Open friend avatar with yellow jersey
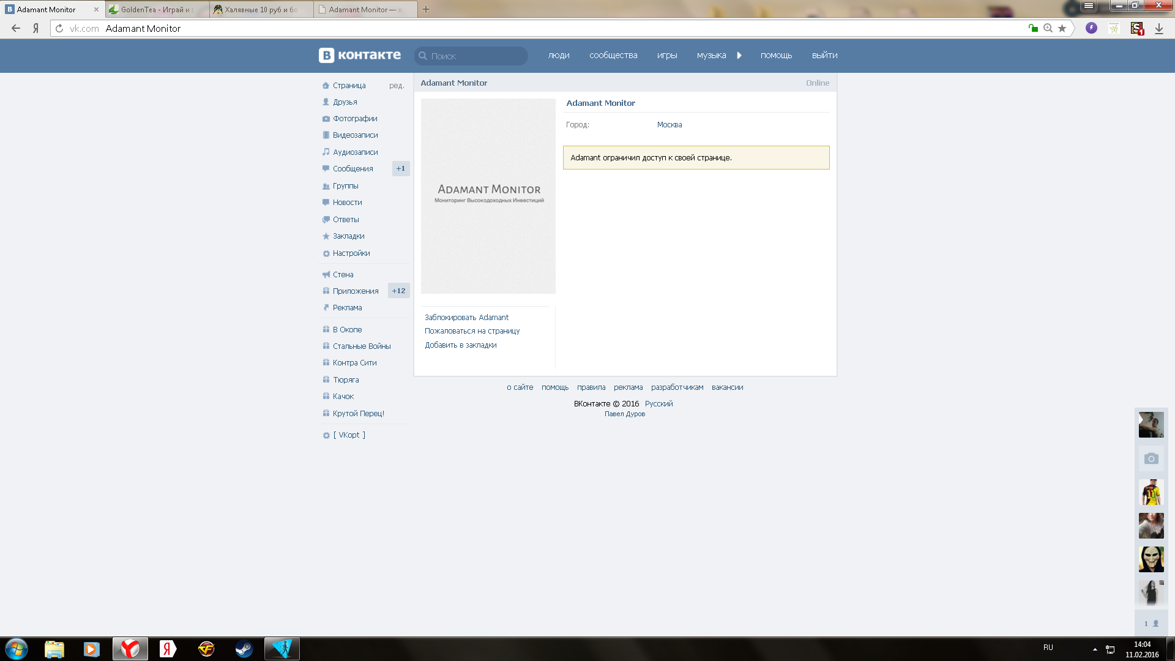This screenshot has height=661, width=1175. click(1151, 492)
